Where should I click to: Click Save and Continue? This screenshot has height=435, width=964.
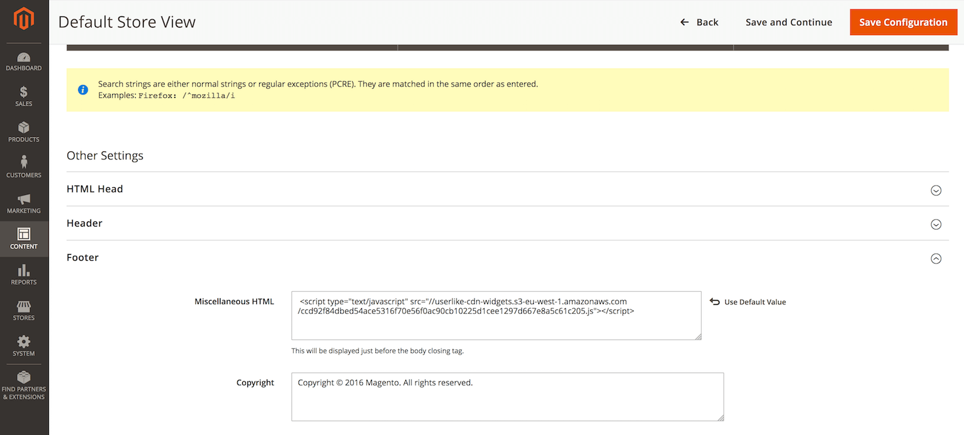pos(789,22)
